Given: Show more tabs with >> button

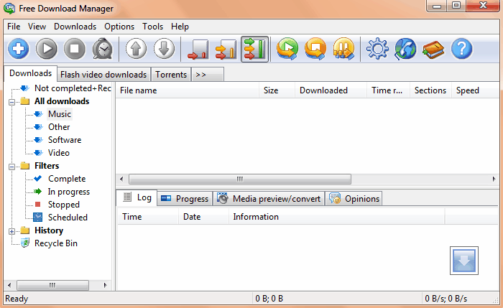Looking at the screenshot, I should pos(208,75).
